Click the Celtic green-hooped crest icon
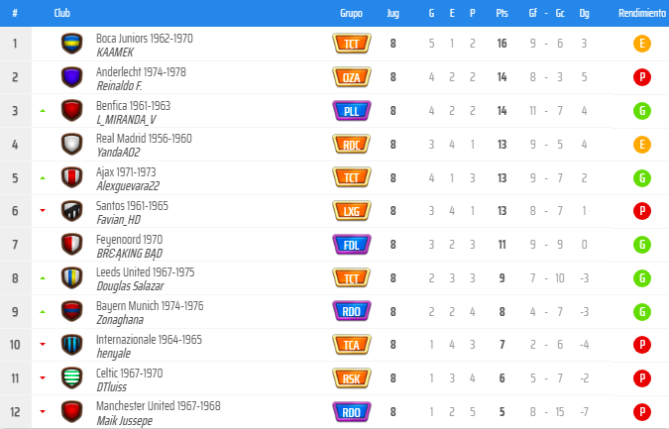The height and width of the screenshot is (429, 669). tap(71, 378)
